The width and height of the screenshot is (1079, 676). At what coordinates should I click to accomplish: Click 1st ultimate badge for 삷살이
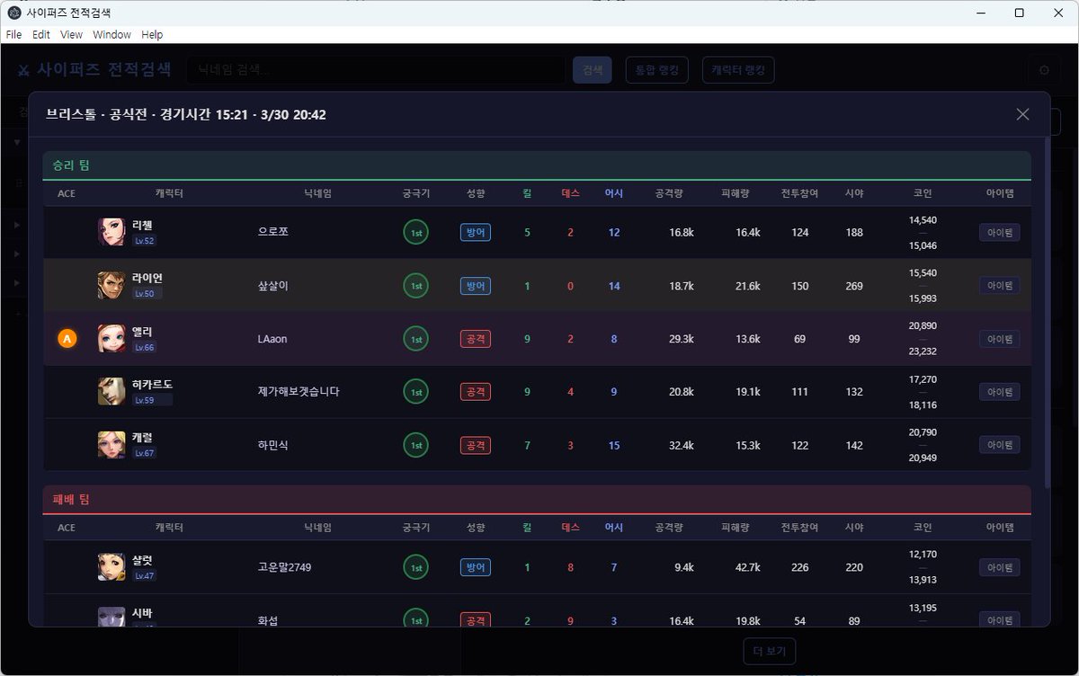pyautogui.click(x=416, y=286)
